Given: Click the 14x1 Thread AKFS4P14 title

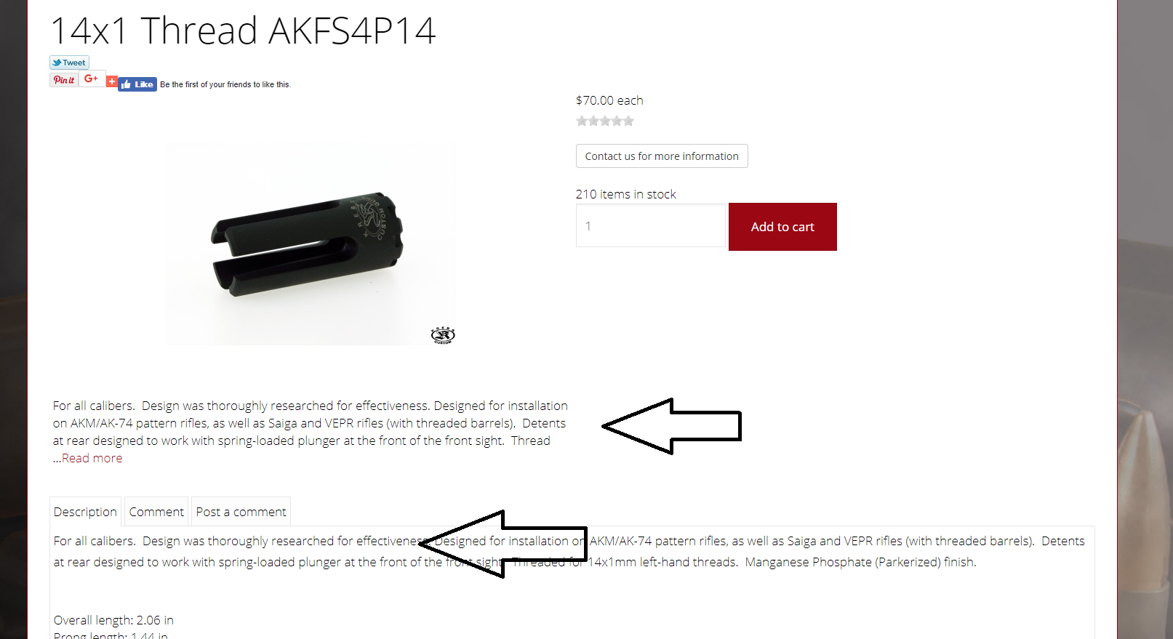Looking at the screenshot, I should coord(243,31).
